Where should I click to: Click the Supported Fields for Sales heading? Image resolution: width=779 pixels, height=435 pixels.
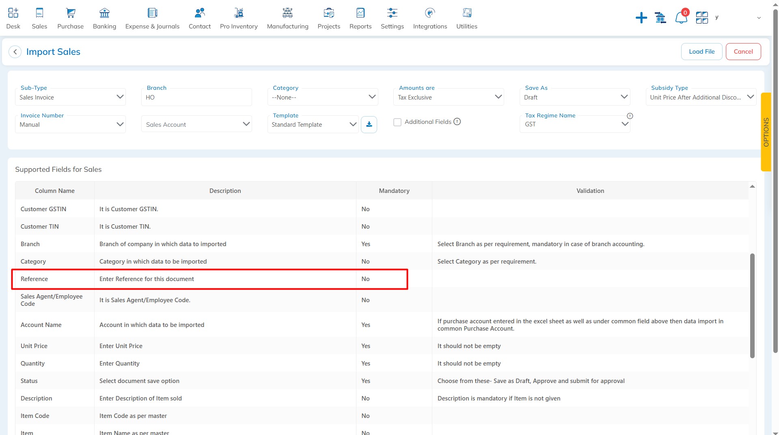pyautogui.click(x=58, y=169)
